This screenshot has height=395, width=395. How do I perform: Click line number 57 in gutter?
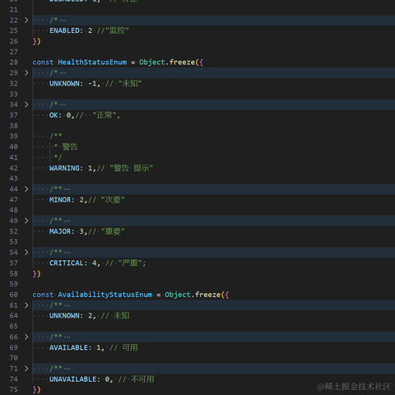tap(14, 263)
